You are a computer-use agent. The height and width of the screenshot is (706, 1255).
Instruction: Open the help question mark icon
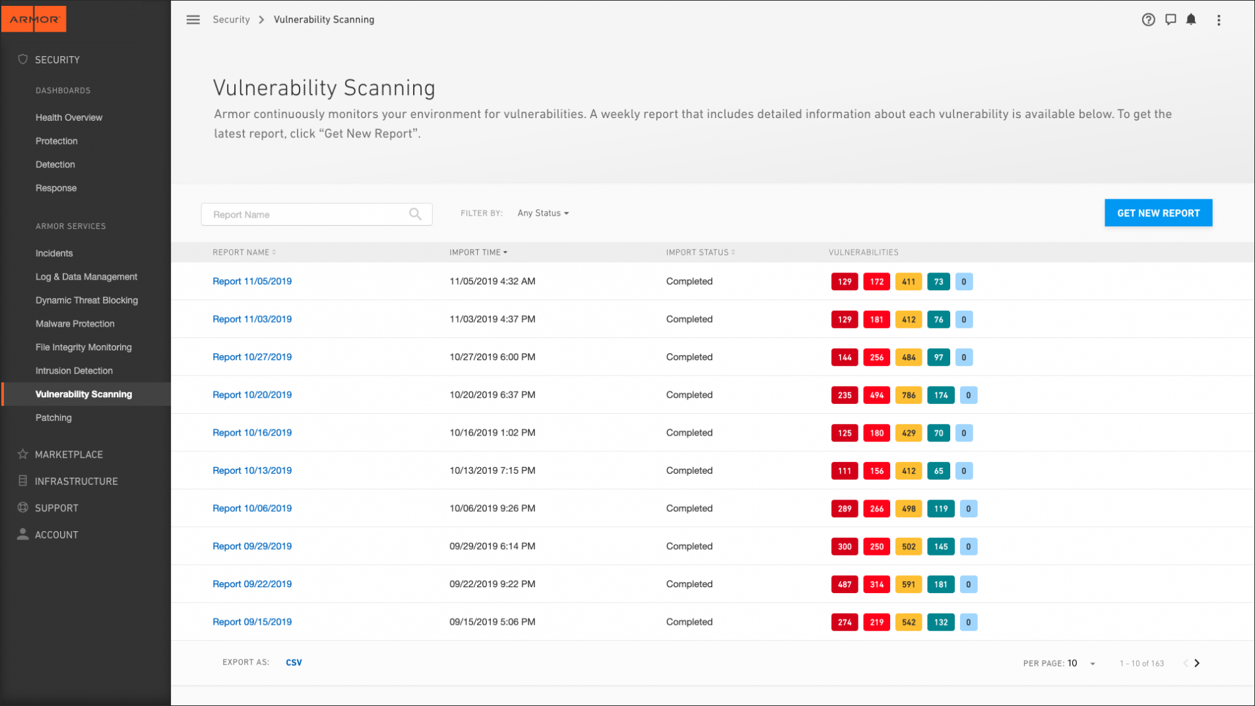coord(1148,20)
